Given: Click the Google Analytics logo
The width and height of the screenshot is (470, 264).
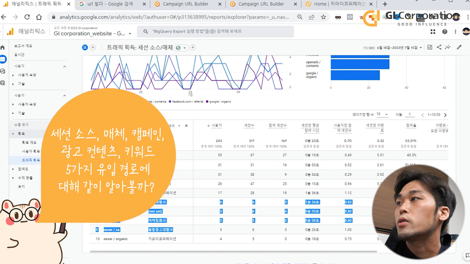Looking at the screenshot, I should click(x=10, y=31).
